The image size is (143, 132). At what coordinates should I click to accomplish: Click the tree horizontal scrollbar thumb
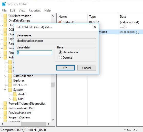(x=34, y=124)
